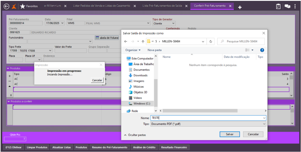301x152 pixels.
Task: Cancel the save dialog
Action: (x=253, y=134)
